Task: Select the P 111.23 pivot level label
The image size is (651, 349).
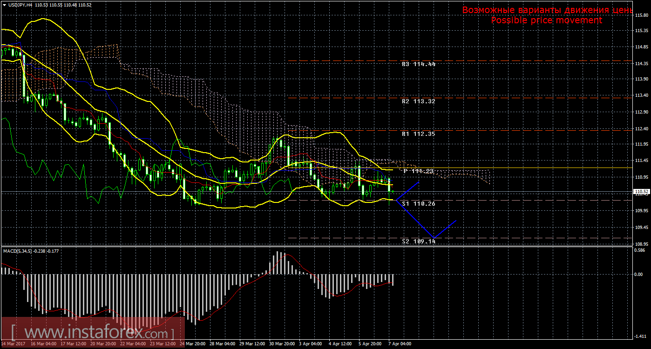Action: [418, 171]
